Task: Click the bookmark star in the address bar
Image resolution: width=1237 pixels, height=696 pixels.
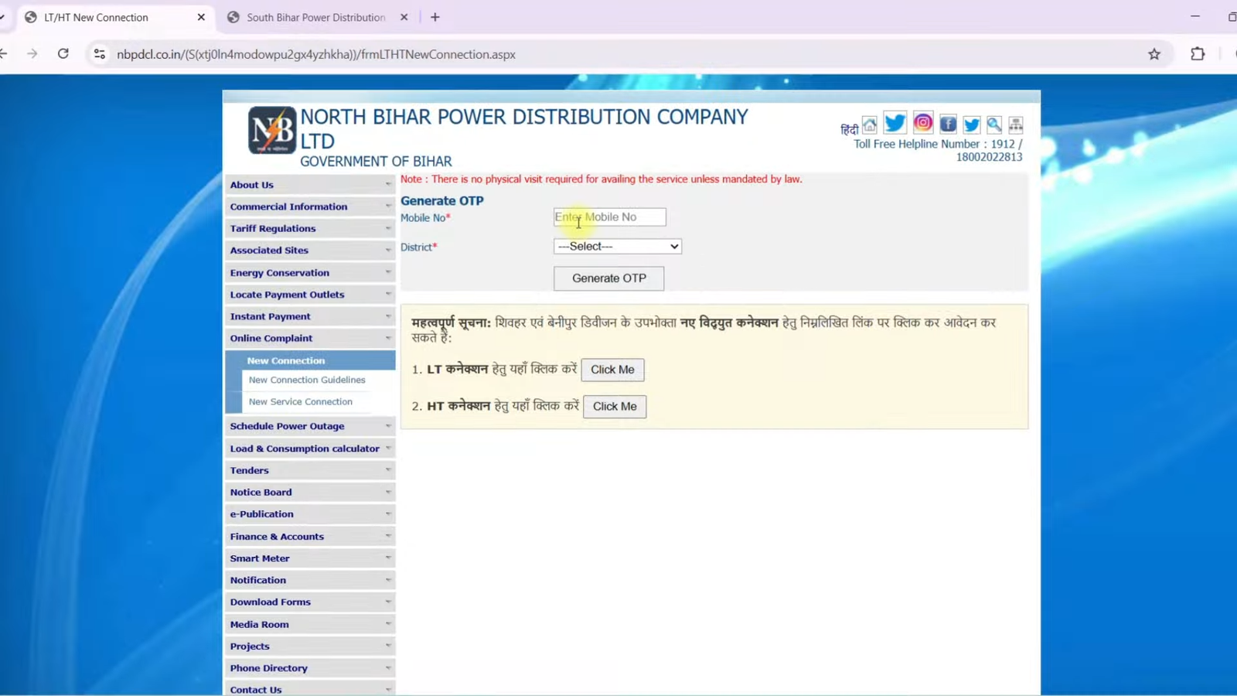Action: (1154, 53)
